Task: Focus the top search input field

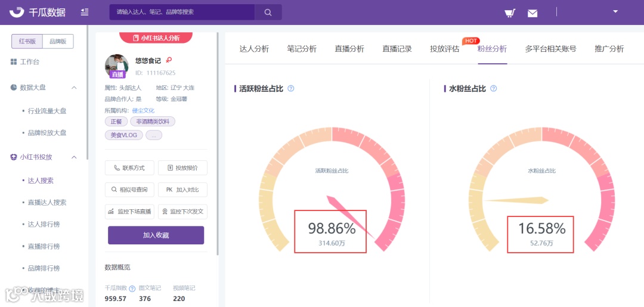Action: pos(182,13)
